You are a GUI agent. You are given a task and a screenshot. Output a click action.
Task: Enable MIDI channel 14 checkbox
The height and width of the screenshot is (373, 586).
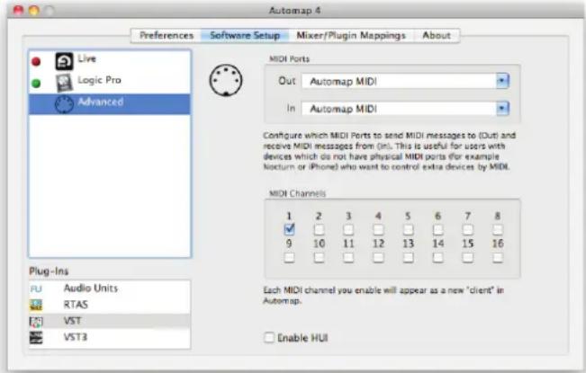point(438,257)
